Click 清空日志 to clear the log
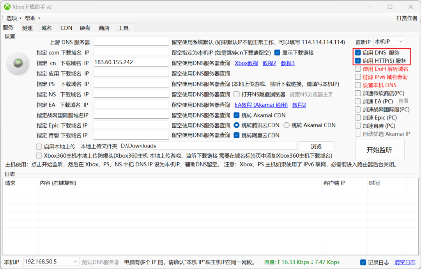Screen dimensions: 421x269 coord(404,262)
